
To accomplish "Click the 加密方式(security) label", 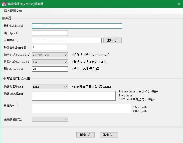I will click(x=17, y=55).
